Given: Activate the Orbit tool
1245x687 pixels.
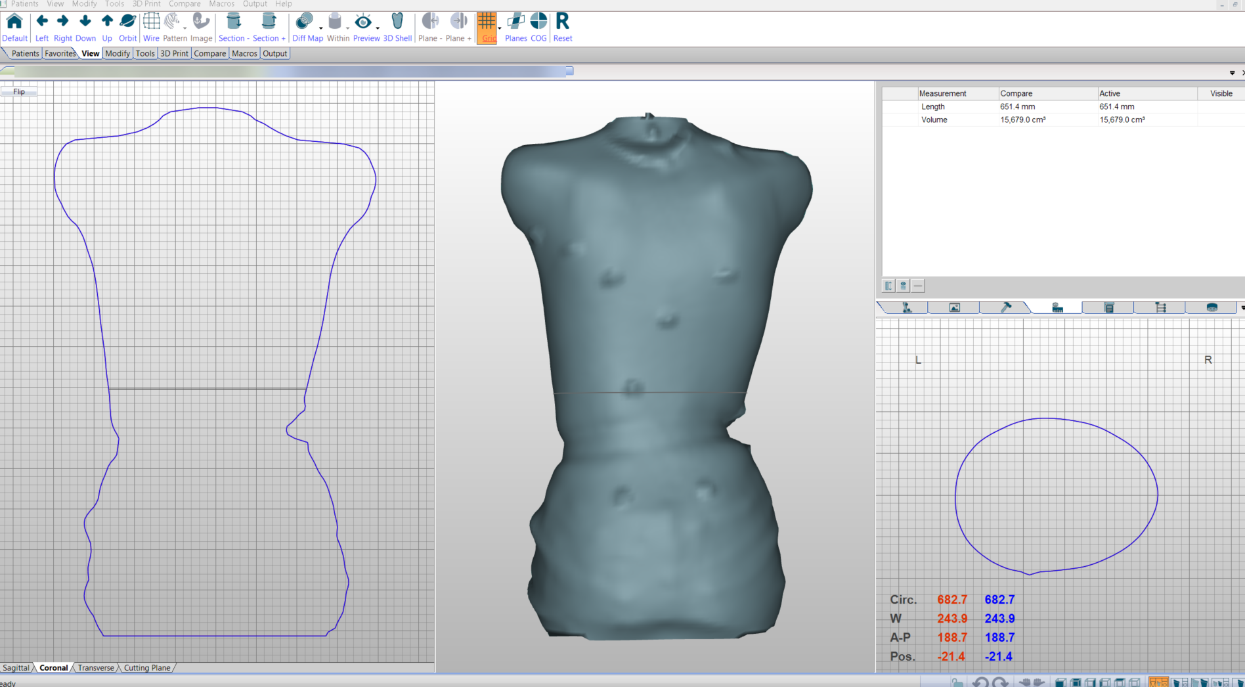Looking at the screenshot, I should click(128, 27).
